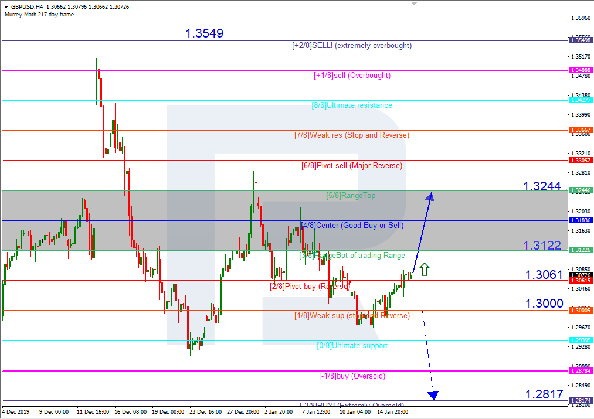The image size is (594, 419).
Task: Click the red 1.30615 price tag
Action: coord(581,281)
